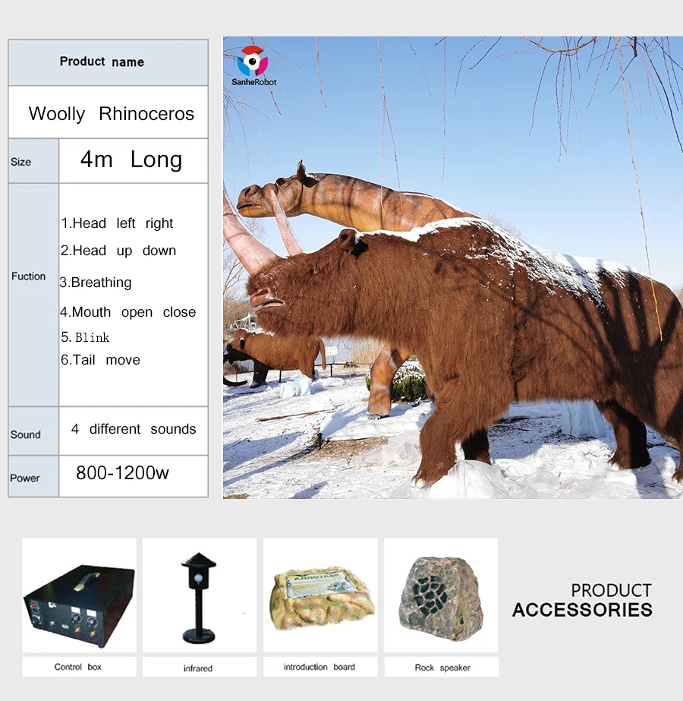The image size is (683, 701).
Task: Click the infrared sensor image
Action: pyautogui.click(x=198, y=595)
